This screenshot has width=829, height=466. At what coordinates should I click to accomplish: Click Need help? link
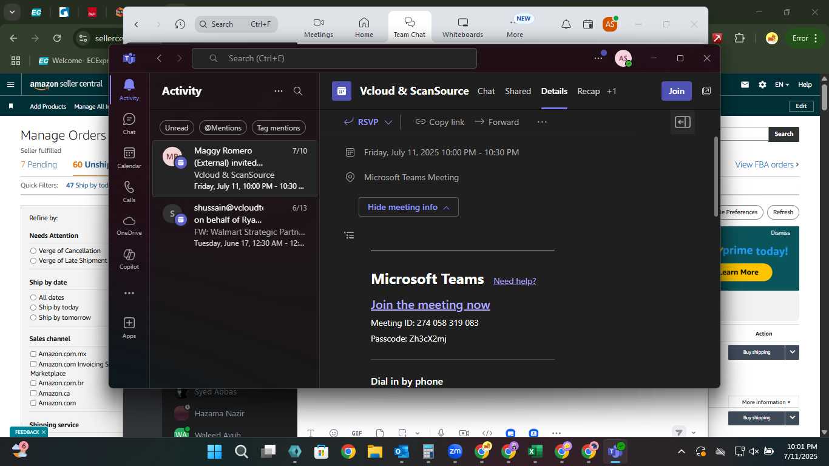(x=515, y=281)
